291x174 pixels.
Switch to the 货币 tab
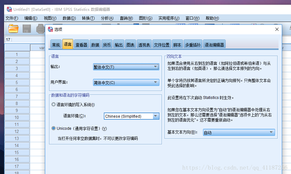[x=107, y=45]
